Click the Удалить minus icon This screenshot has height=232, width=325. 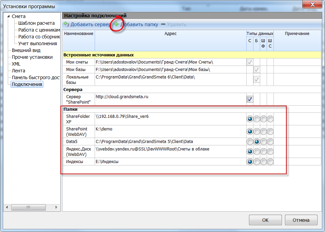pos(163,24)
